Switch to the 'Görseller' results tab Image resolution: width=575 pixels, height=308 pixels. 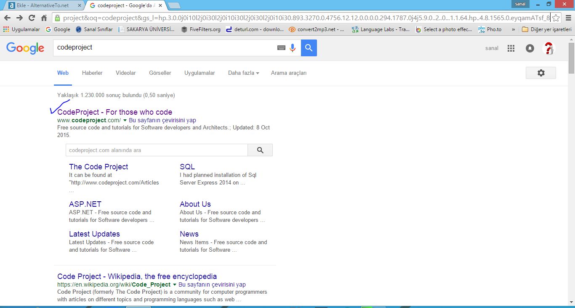(x=160, y=73)
